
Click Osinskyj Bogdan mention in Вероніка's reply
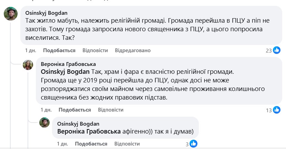65,72
